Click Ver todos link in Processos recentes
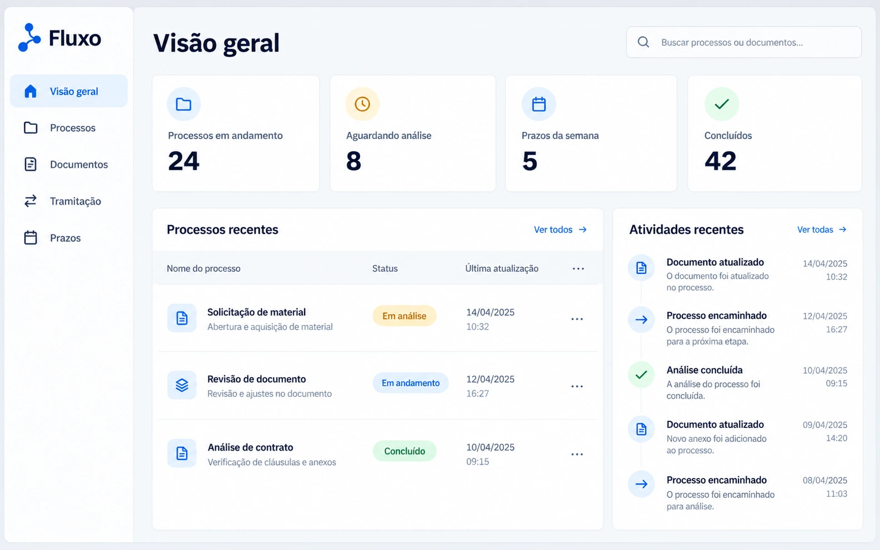The width and height of the screenshot is (880, 550). (x=560, y=230)
